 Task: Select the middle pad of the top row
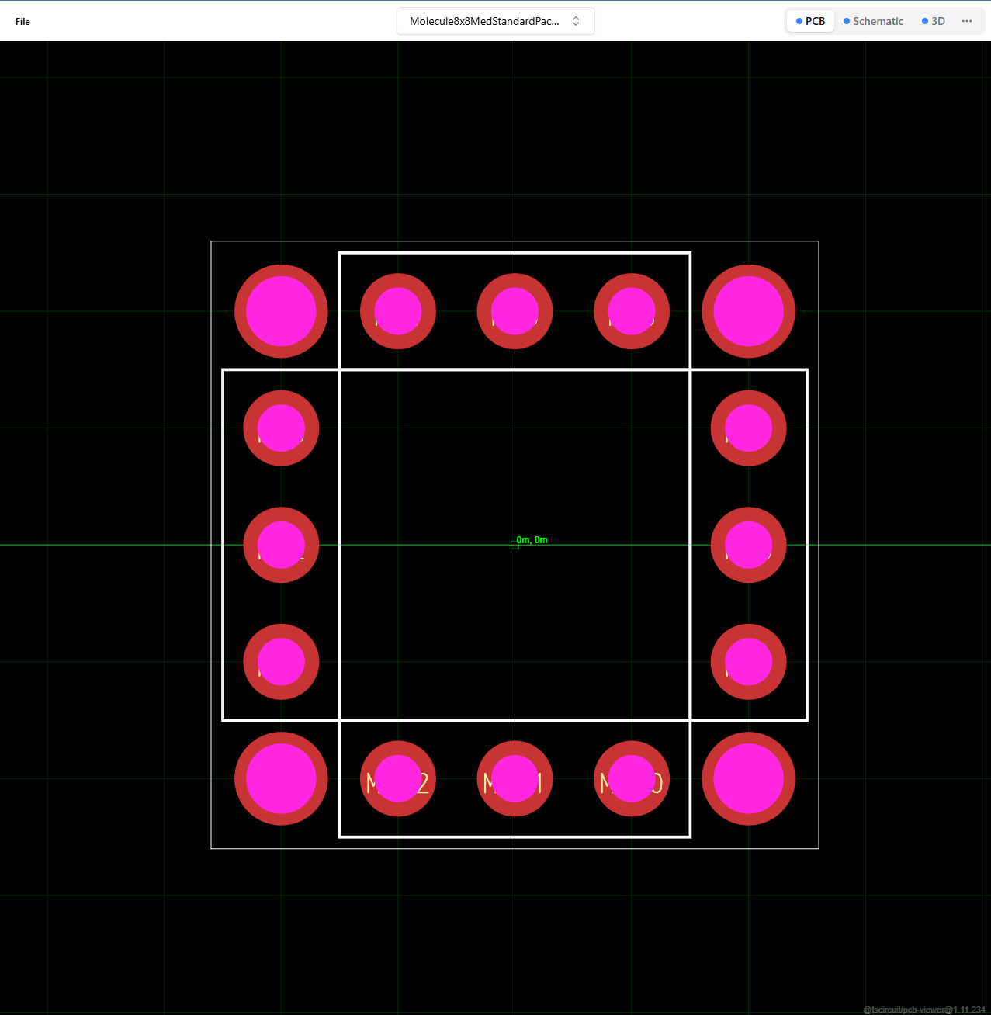(x=515, y=311)
